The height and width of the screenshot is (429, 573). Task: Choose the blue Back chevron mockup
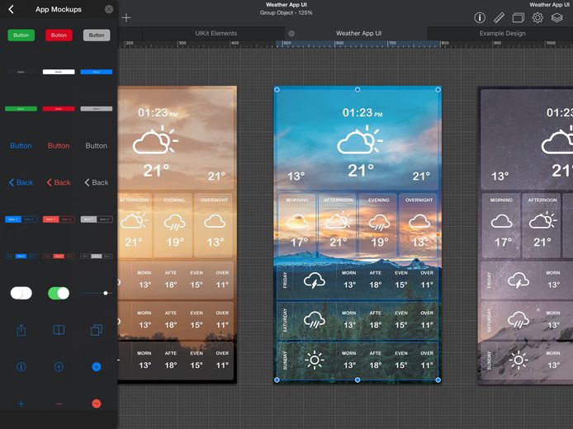(21, 182)
